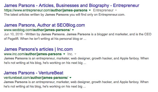
Task: Click the gray Inc. publisher label
Action: [x=70, y=54]
